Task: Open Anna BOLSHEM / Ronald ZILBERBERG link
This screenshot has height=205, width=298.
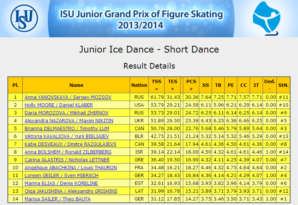Action: point(68,152)
